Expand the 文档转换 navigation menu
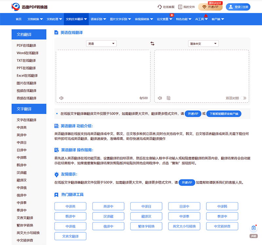This screenshot has height=245, width=262. 35,19
